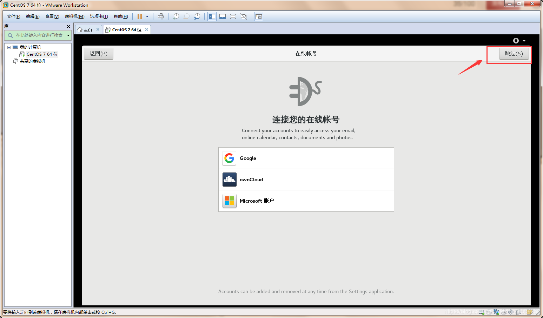The height and width of the screenshot is (318, 543).
Task: Close the CentOS 7 64 位 tab
Action: point(147,29)
